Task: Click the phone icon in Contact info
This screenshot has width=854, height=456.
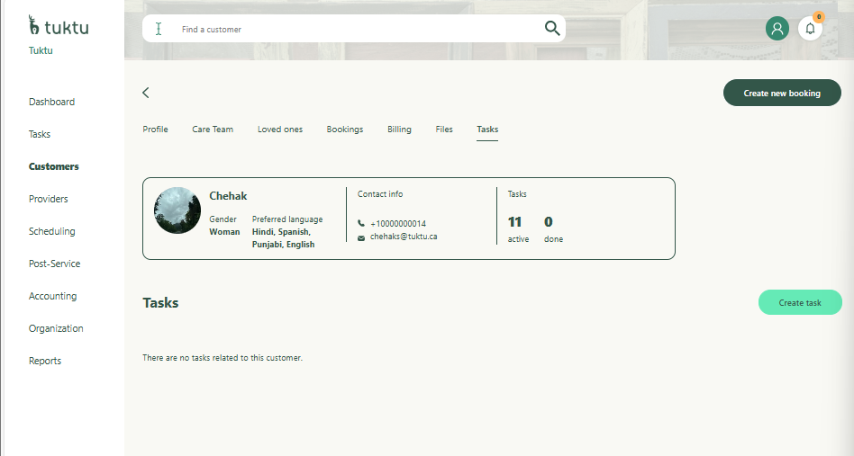Action: click(x=361, y=224)
